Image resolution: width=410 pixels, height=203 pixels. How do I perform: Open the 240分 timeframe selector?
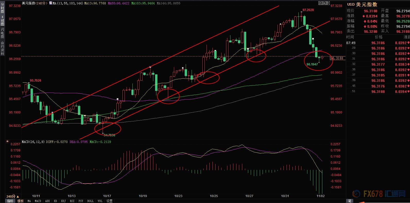point(13,196)
